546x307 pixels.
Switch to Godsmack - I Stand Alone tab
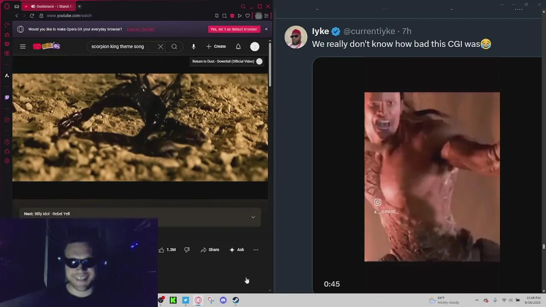49,6
